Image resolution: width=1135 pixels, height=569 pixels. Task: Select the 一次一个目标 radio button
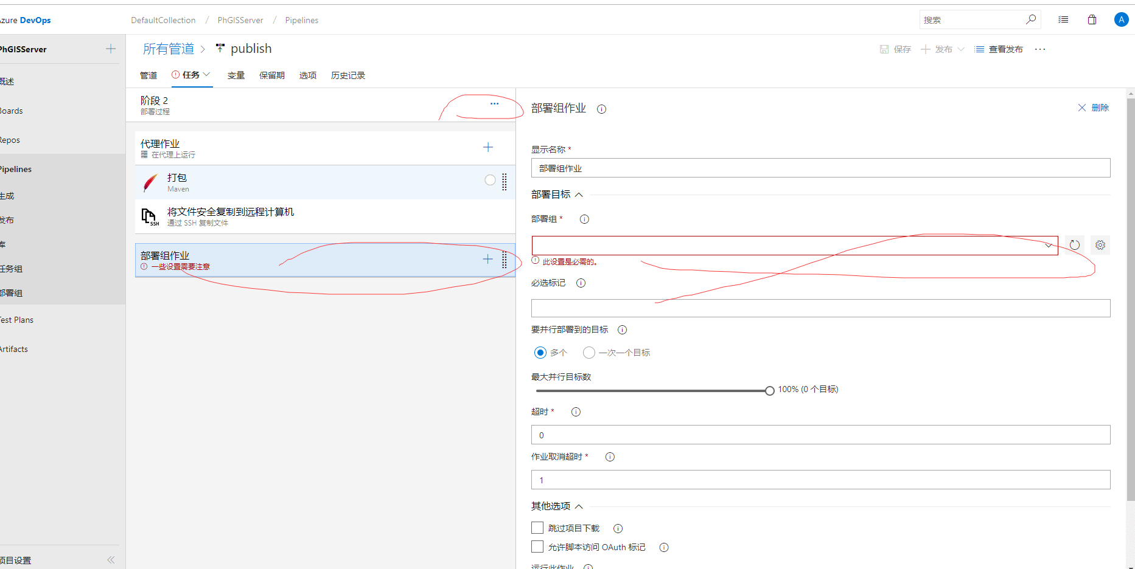[588, 353]
